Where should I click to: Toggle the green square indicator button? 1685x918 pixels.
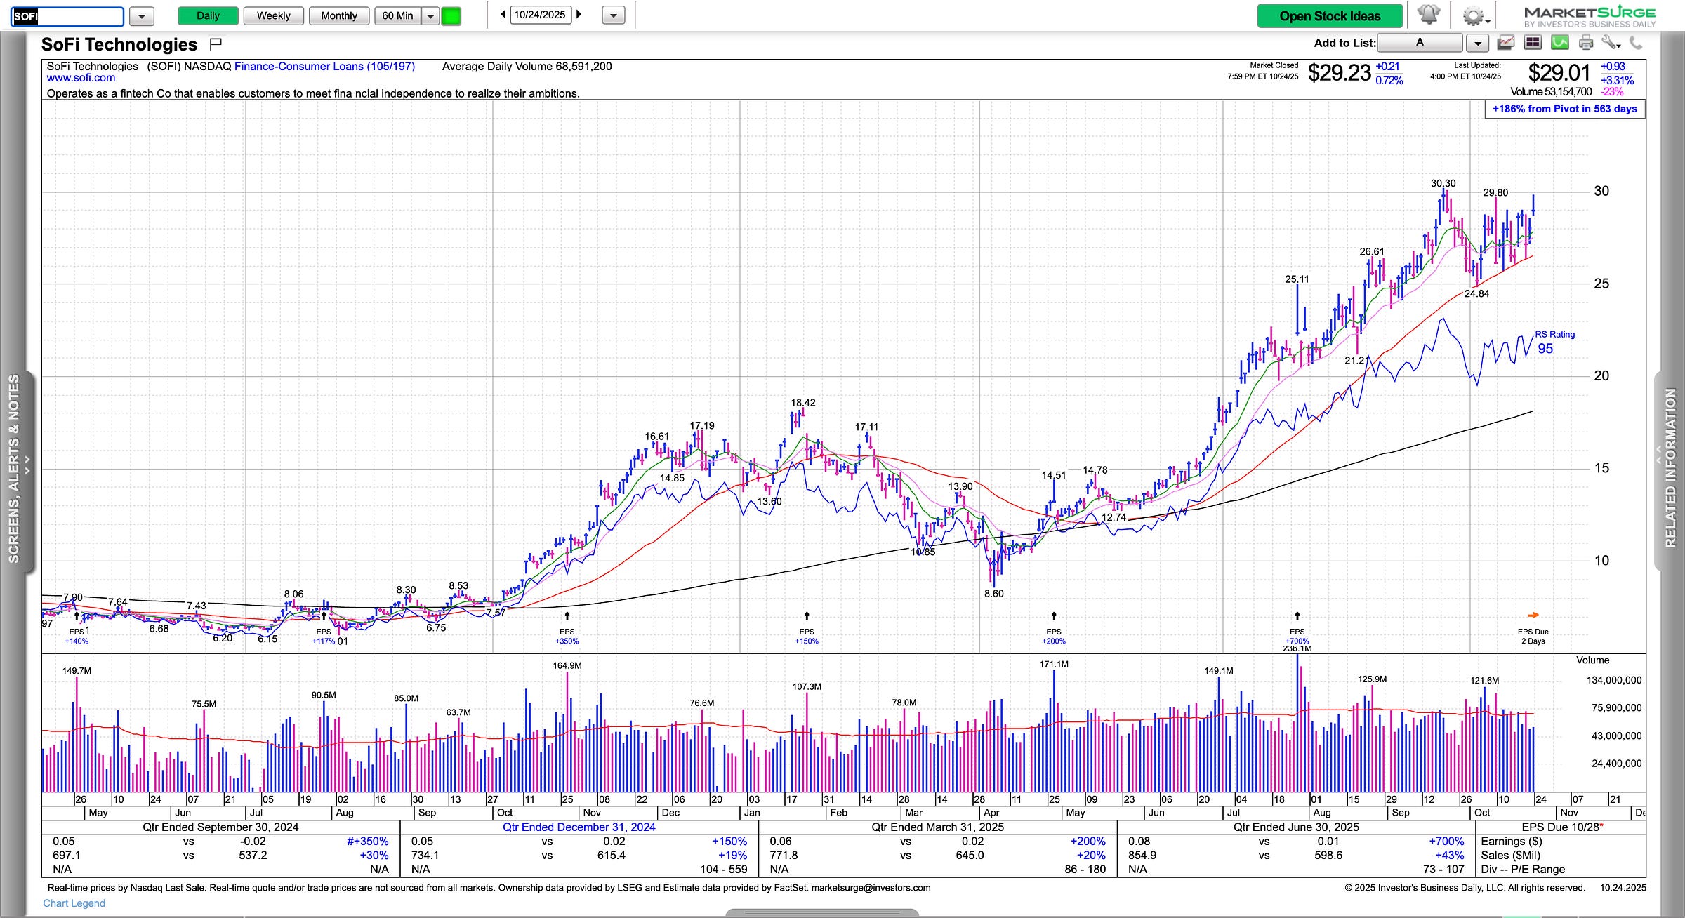451,15
